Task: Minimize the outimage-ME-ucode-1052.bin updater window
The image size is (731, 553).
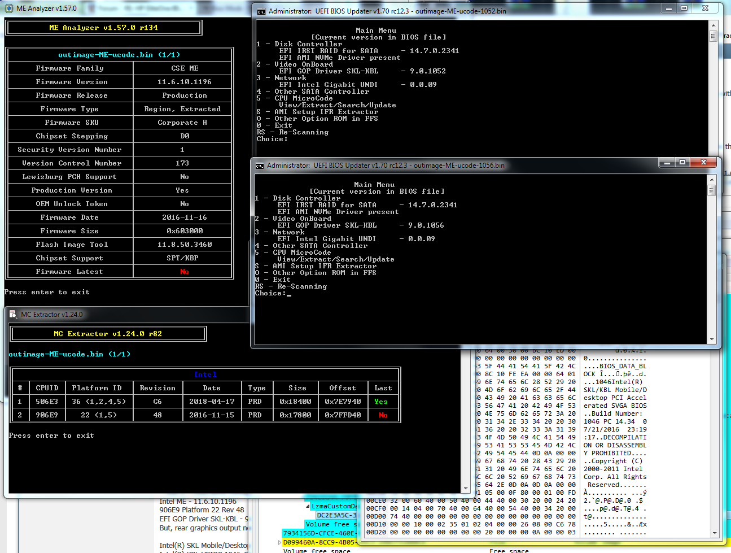Action: [x=669, y=8]
